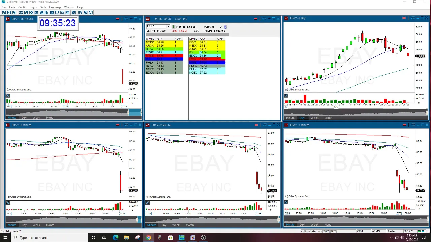Open alerts with the bell toolbar icon
Screen dimensions: 431x242
click(x=57, y=12)
